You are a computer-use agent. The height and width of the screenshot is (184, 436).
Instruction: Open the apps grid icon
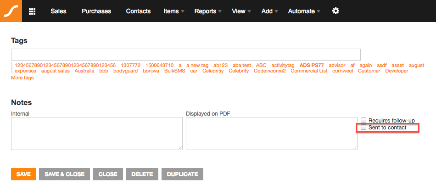pos(32,11)
